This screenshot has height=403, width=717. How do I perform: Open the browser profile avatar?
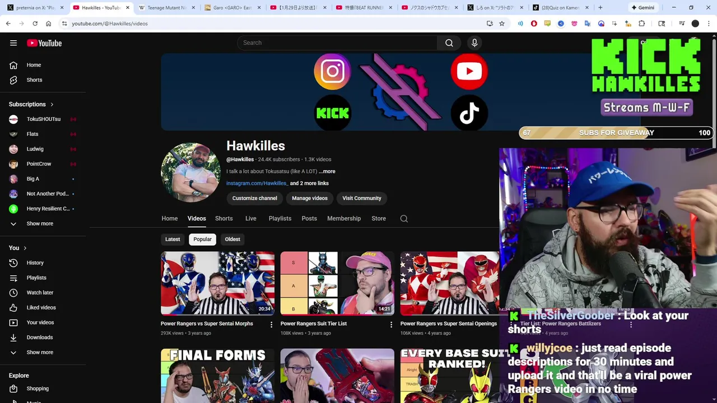coord(695,24)
